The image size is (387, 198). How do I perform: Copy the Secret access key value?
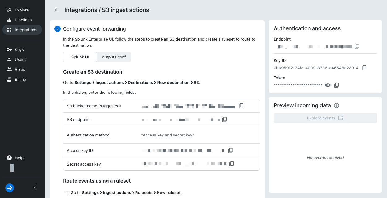(231, 164)
